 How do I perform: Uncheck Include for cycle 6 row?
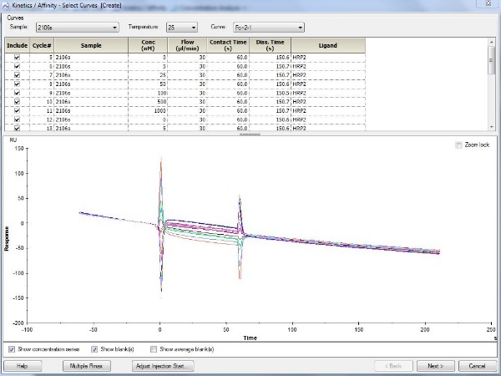(x=17, y=66)
